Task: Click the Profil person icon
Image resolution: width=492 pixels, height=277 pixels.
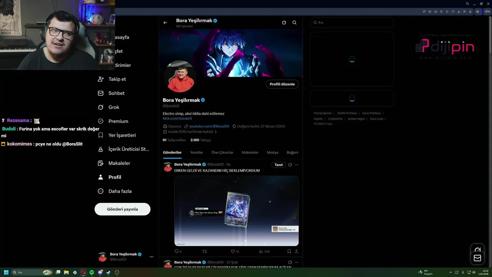Action: pyautogui.click(x=101, y=177)
